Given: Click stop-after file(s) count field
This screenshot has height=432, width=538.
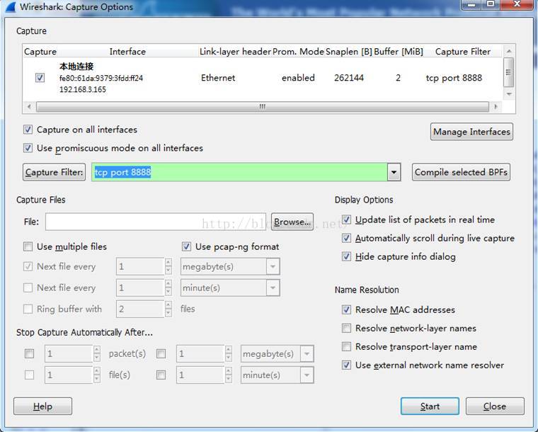Looking at the screenshot, I should [69, 375].
